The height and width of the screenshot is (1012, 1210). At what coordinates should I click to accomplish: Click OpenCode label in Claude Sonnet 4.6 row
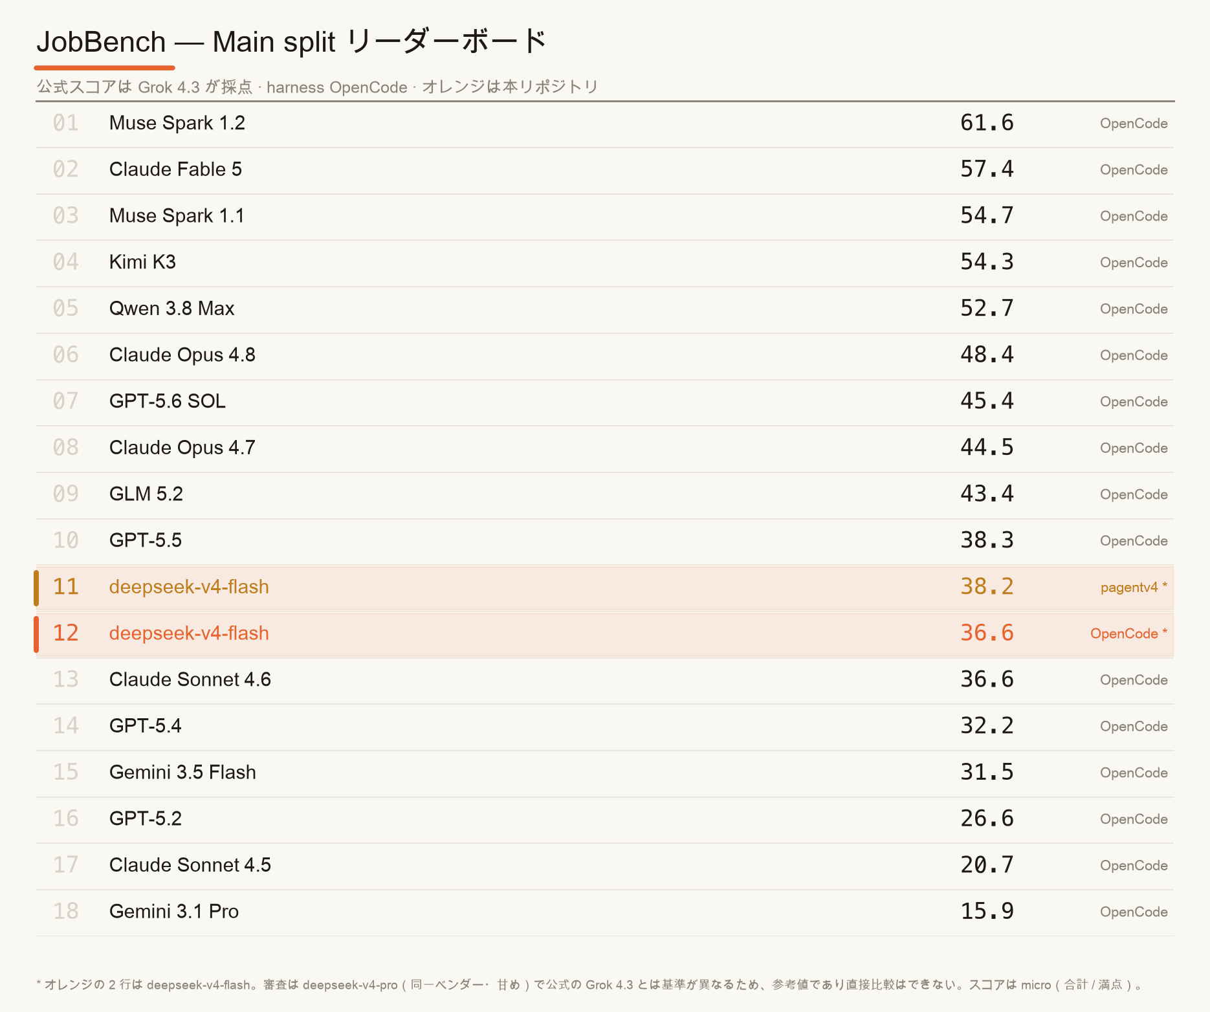1134,681
